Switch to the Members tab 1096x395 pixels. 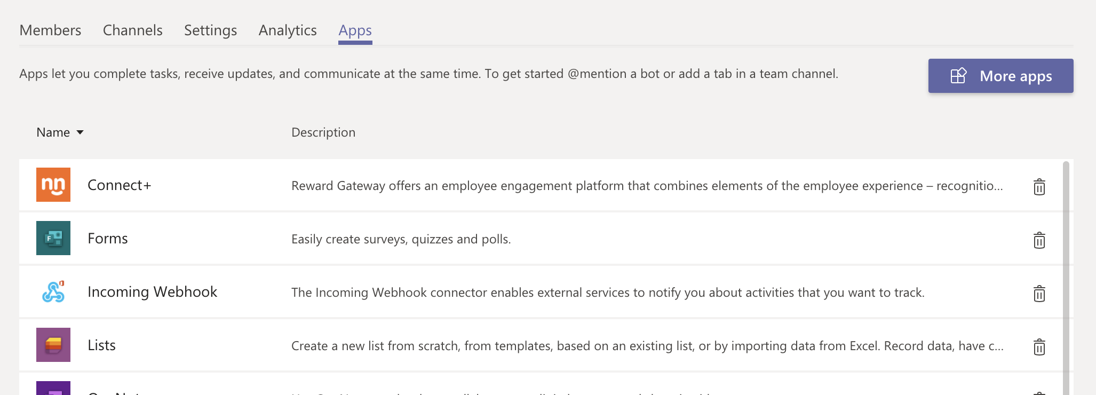coord(50,30)
